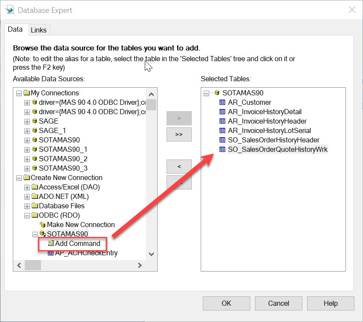Image resolution: width=363 pixels, height=322 pixels.
Task: Expand the SAGE connection node
Action: pyautogui.click(x=27, y=121)
